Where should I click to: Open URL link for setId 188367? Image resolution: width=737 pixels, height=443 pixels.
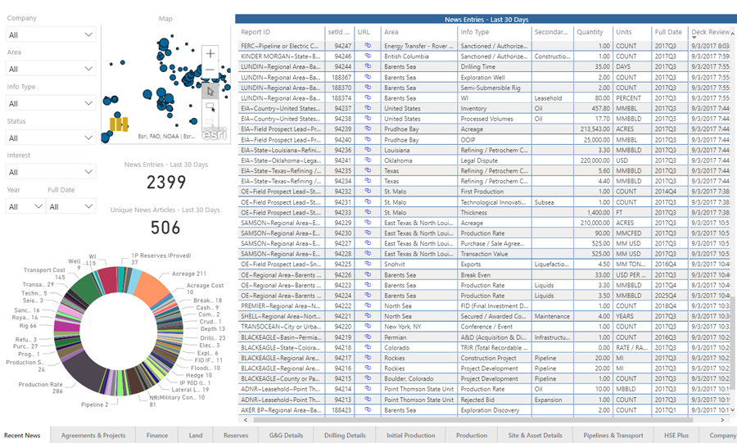point(368,77)
